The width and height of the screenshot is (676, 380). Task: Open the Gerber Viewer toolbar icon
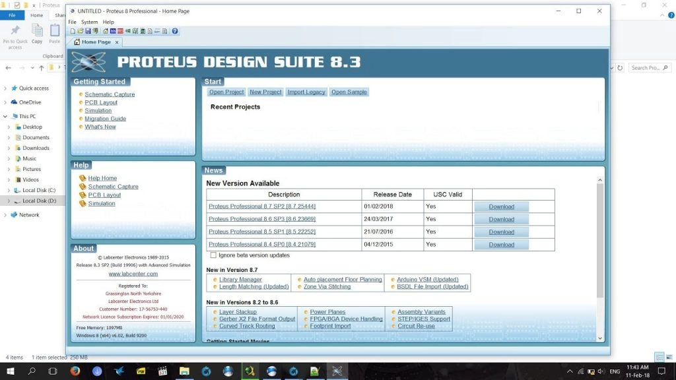135,31
